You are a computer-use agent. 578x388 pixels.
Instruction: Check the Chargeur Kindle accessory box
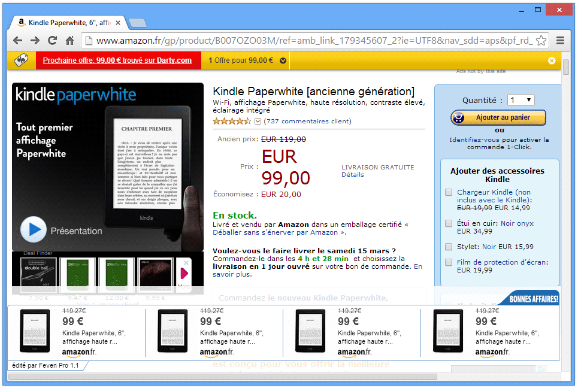449,192
